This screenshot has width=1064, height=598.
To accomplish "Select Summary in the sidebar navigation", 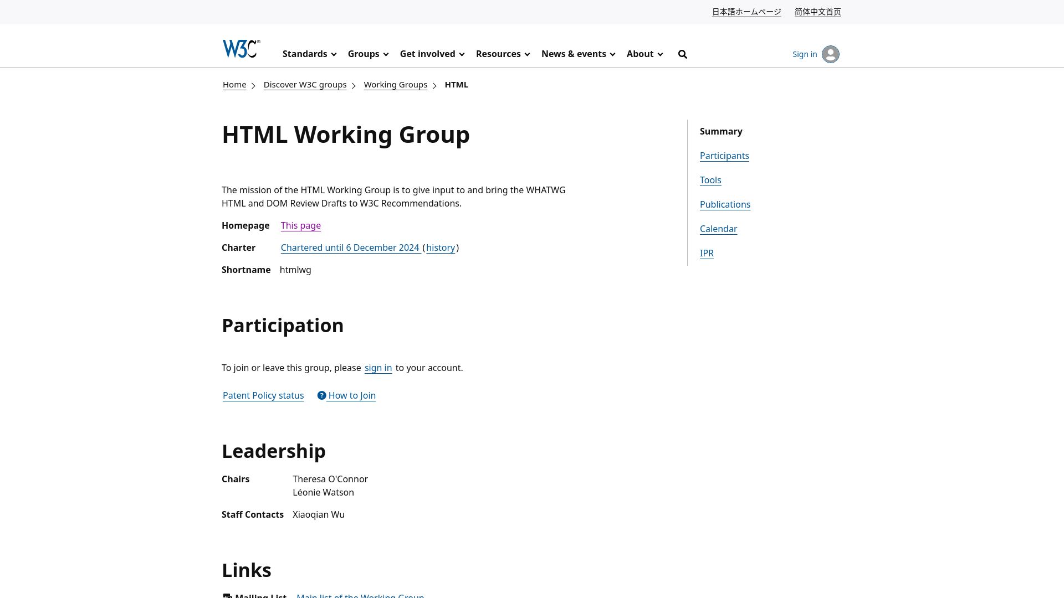I will pos(721,132).
